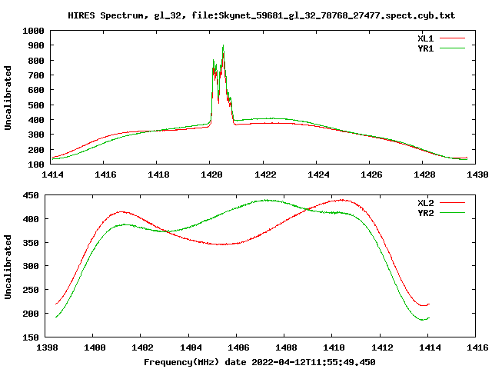Click the red XL2 legend line sample
Viewport: 492px width, 369px height.
[x=452, y=203]
